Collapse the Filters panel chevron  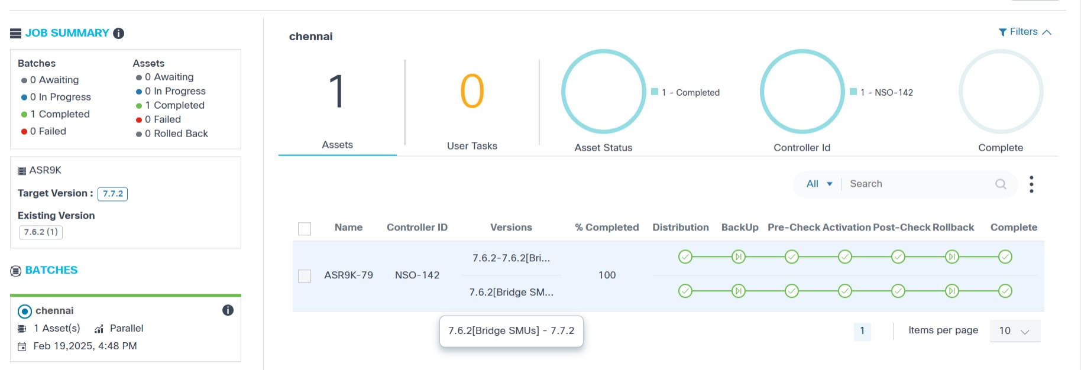tap(1047, 33)
